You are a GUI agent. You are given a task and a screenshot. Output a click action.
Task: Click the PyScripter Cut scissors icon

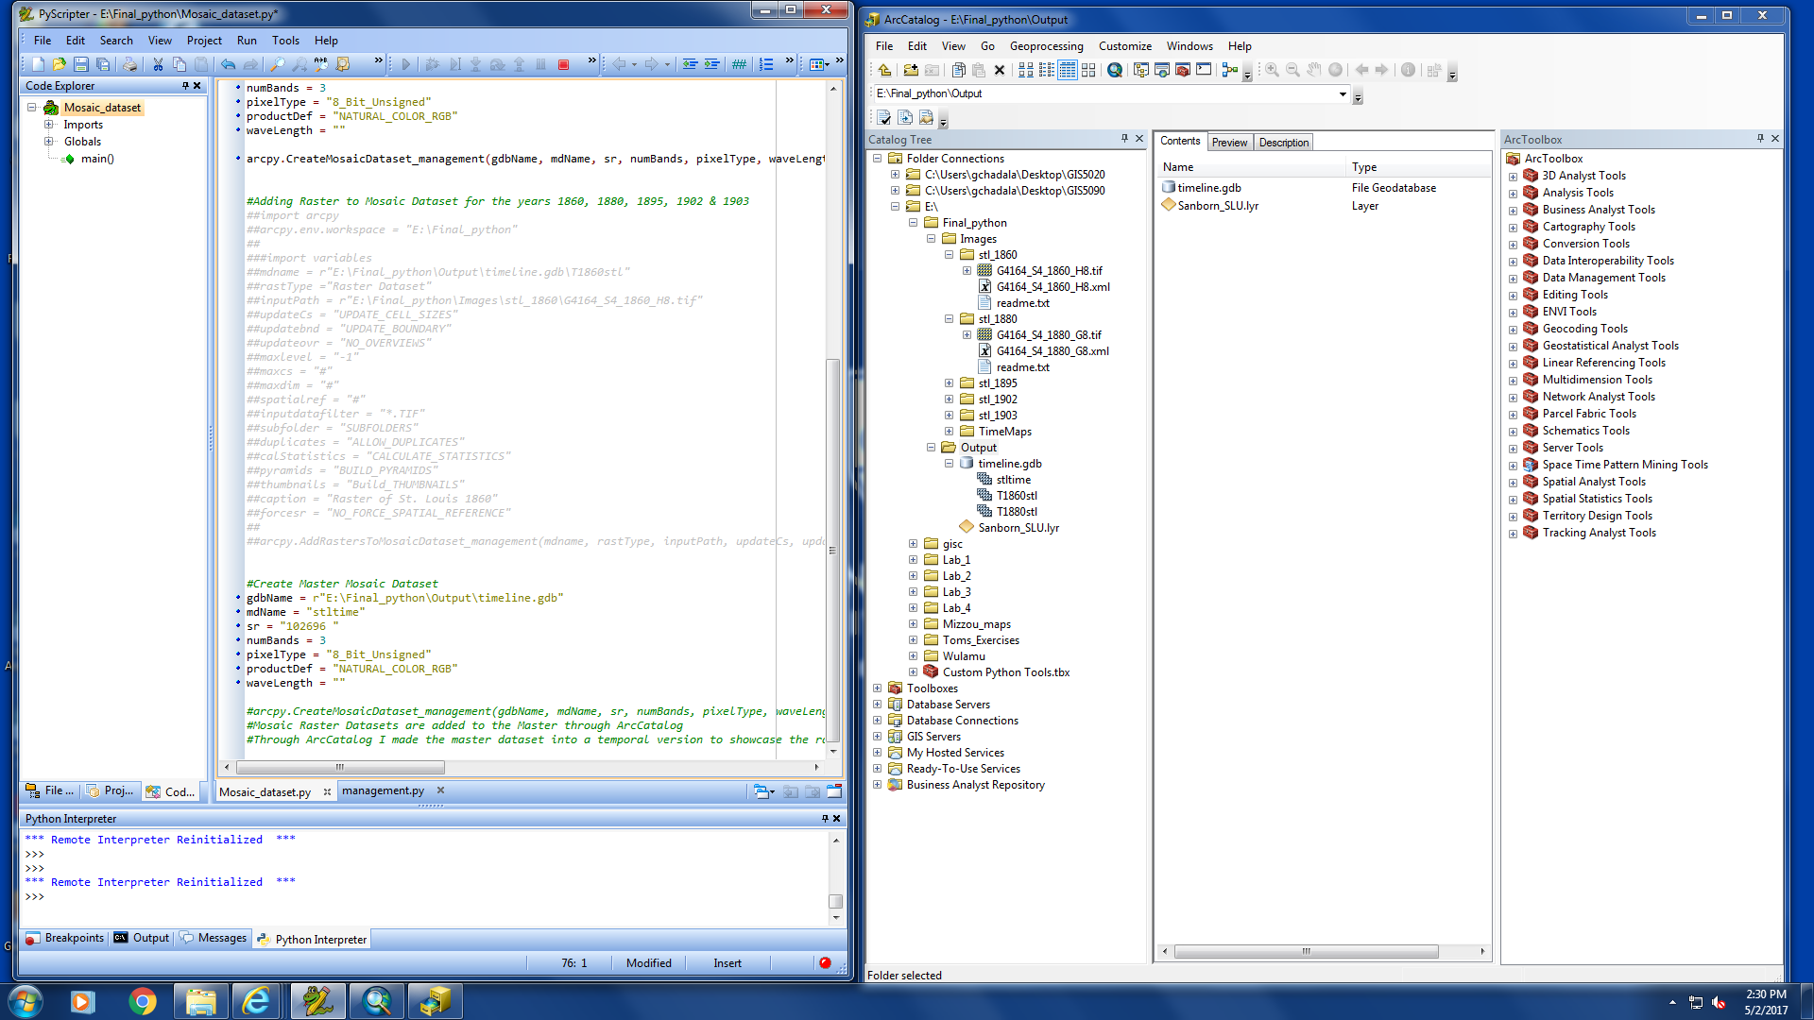(158, 64)
